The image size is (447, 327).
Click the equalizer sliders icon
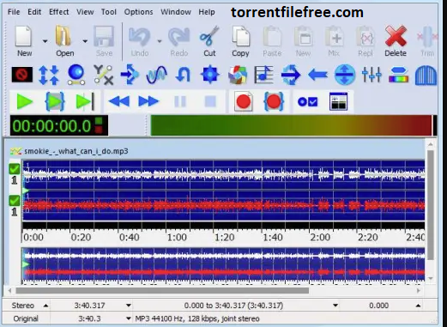(371, 75)
